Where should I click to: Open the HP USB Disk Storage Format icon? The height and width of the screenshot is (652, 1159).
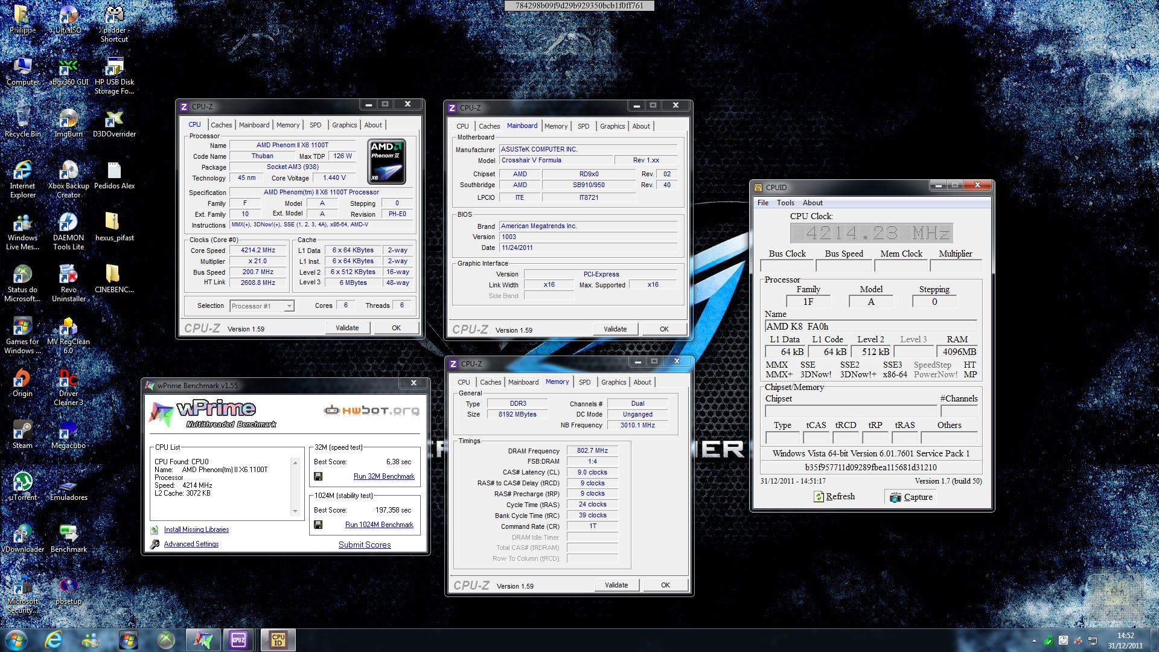(x=114, y=76)
